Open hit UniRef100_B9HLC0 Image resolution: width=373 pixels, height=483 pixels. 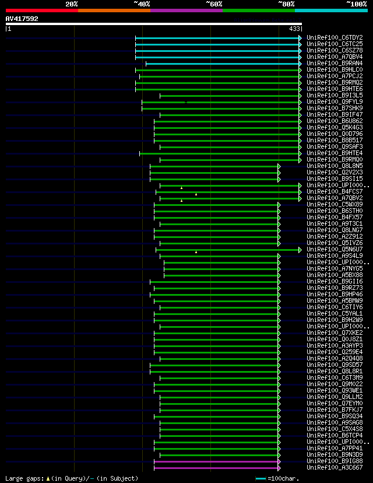coord(335,69)
